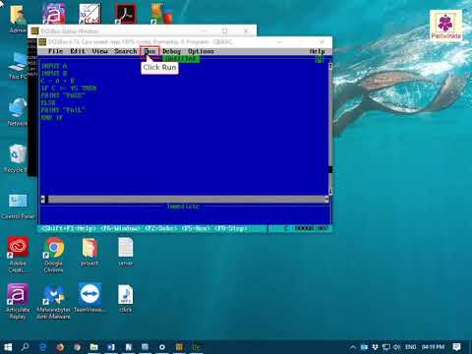Select the TeamViewer desktop icon

point(89,298)
